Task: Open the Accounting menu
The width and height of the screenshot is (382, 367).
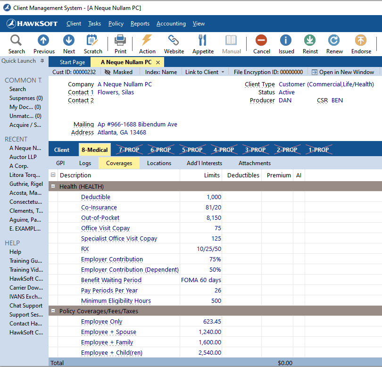Action: coord(171,24)
